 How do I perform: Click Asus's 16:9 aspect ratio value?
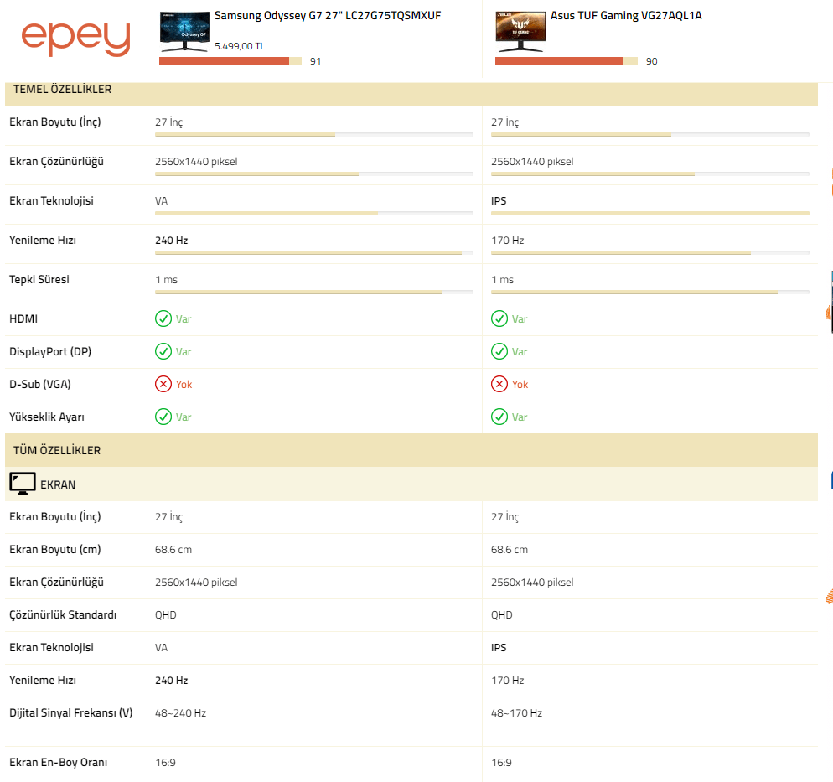(501, 763)
